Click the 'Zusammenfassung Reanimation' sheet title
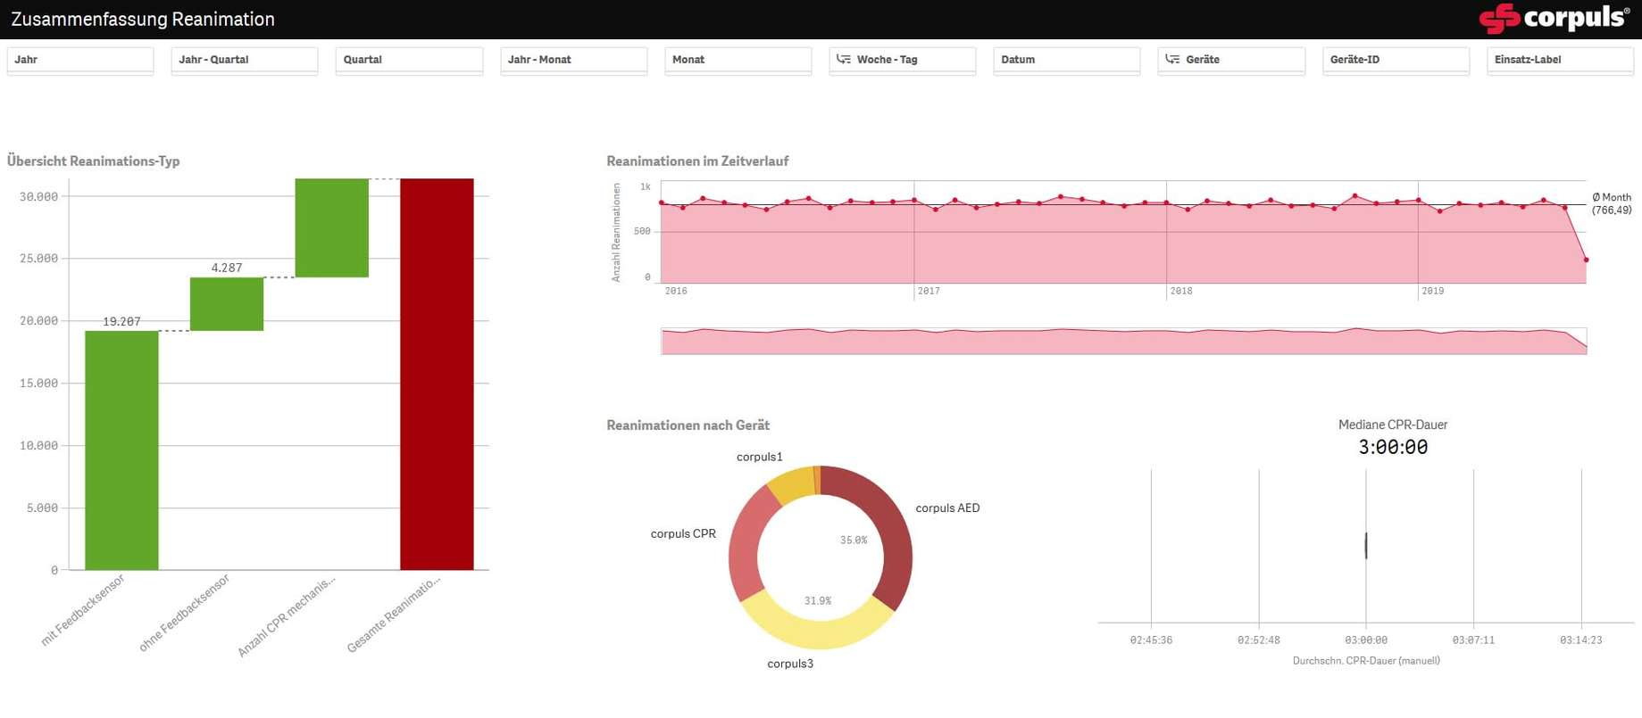 143,19
